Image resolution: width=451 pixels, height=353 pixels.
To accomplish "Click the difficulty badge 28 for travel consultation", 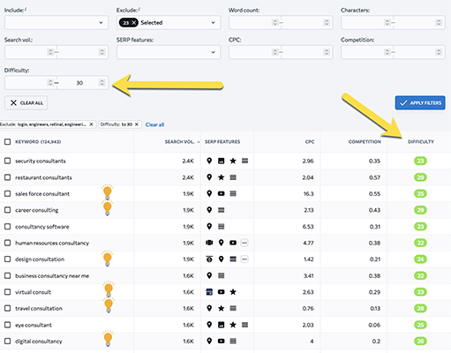I will pyautogui.click(x=420, y=308).
